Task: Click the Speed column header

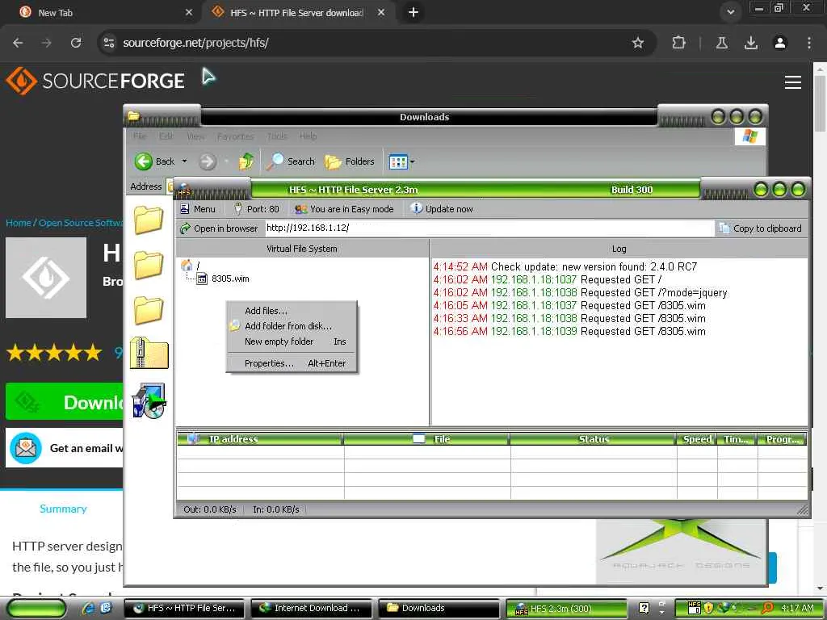Action: click(697, 438)
